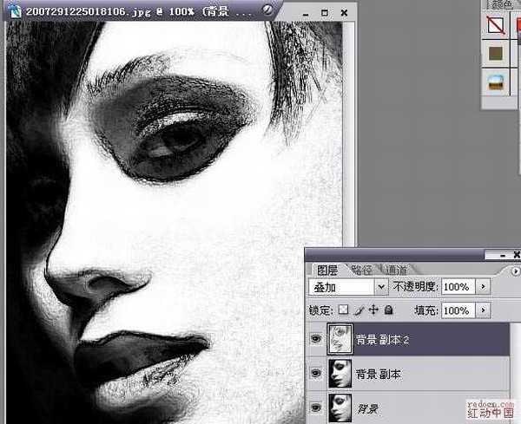Click the 背景 副本 2 layer thumbnail
This screenshot has height=424, width=521.
338,340
